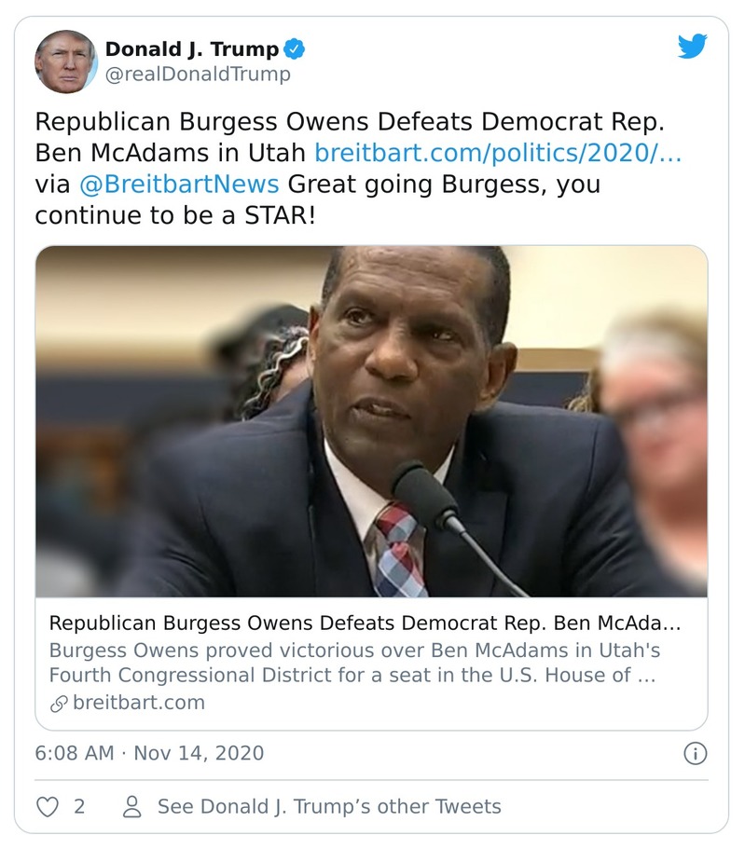
Task: Click the Twitter bird logo
Action: point(692,47)
